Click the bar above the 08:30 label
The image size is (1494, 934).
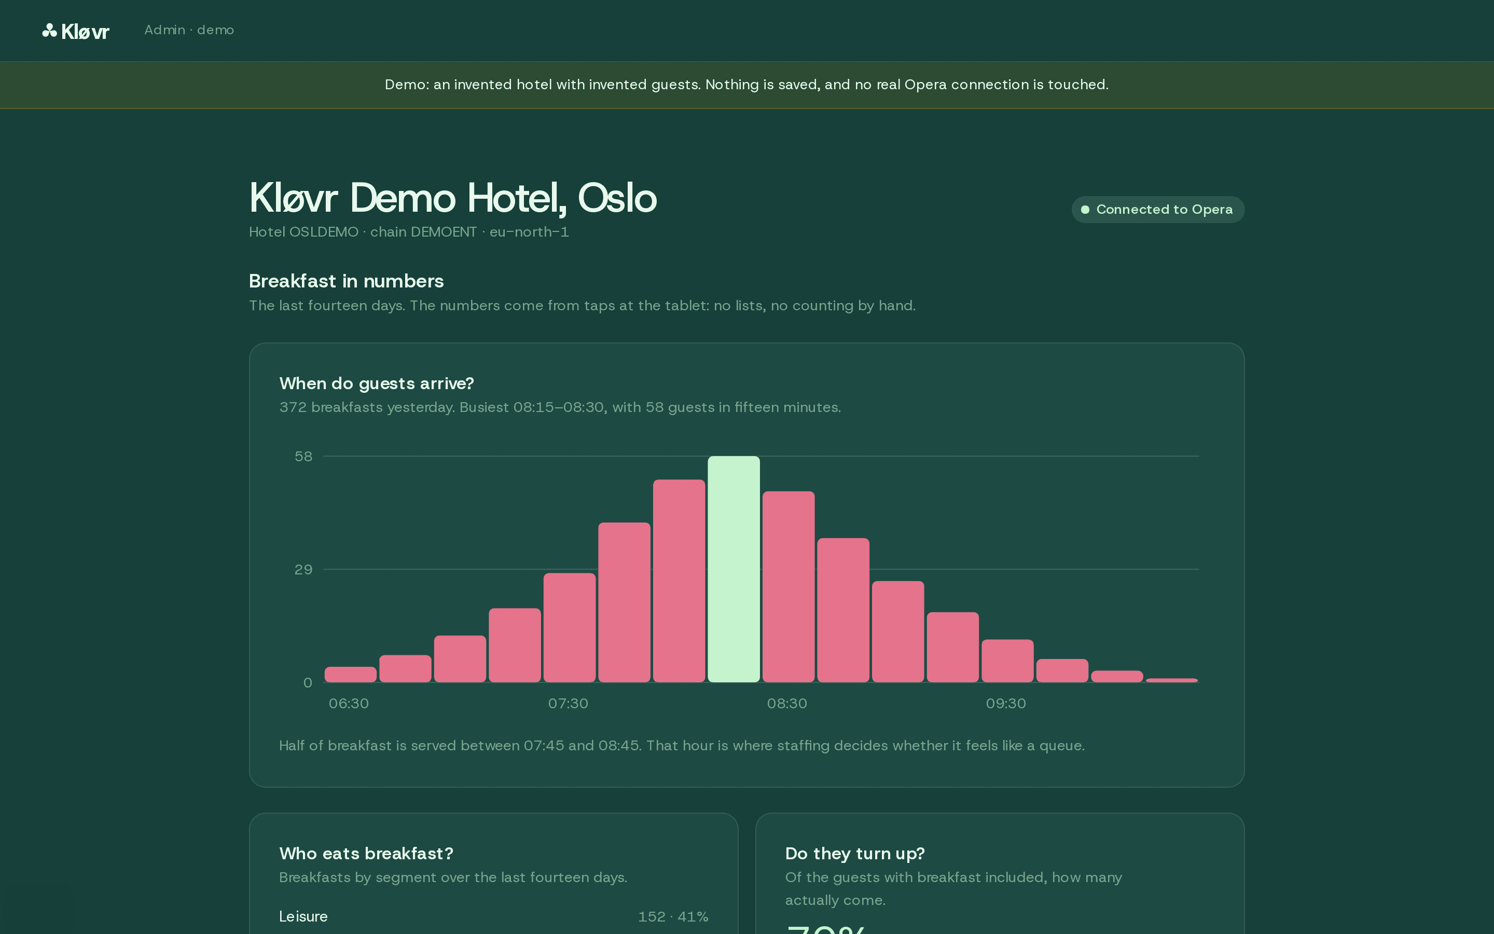tap(789, 587)
